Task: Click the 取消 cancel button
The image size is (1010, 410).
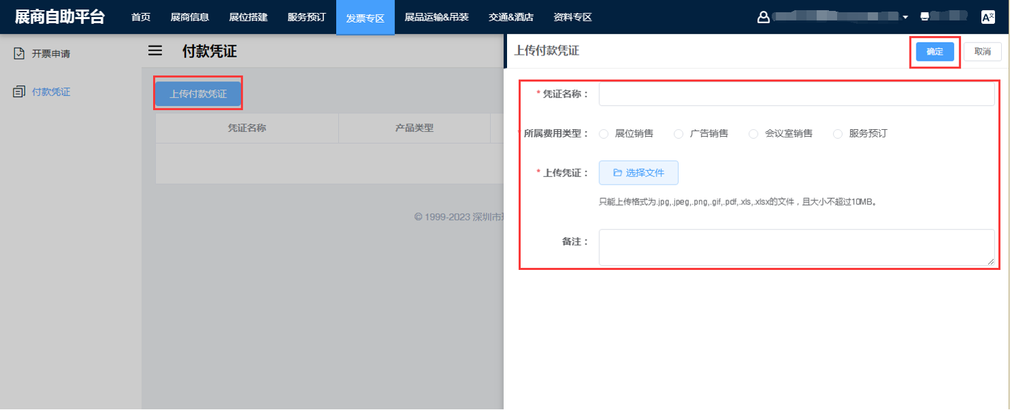Action: (x=982, y=52)
